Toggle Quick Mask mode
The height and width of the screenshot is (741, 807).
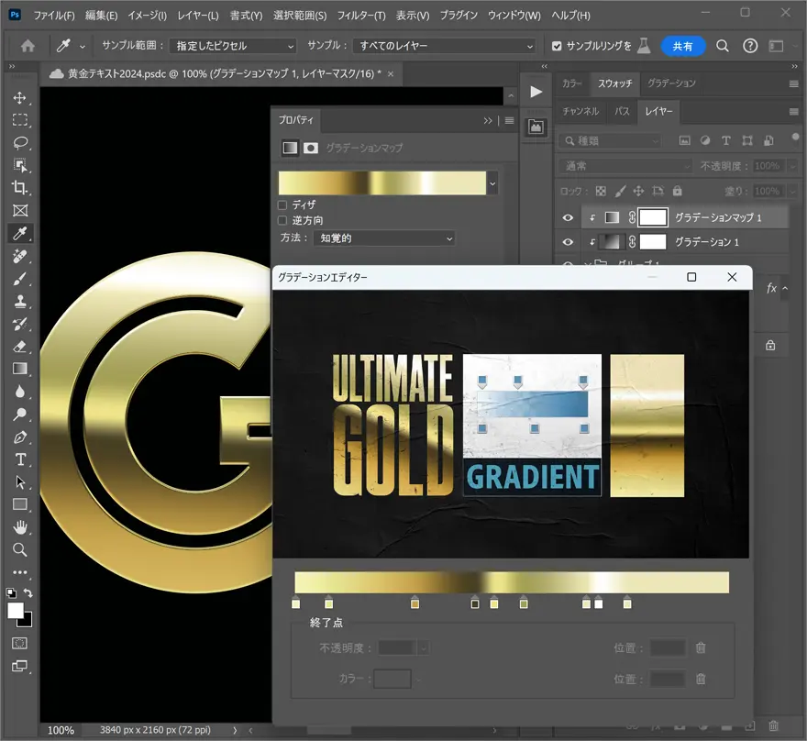coord(20,643)
